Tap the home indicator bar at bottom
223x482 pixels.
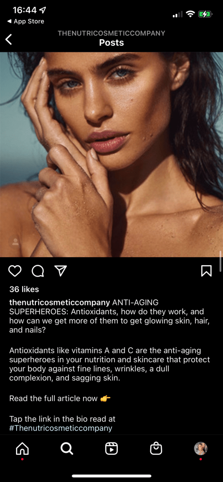(111, 476)
